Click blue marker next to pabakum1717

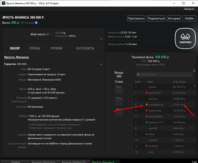[x=147, y=122]
